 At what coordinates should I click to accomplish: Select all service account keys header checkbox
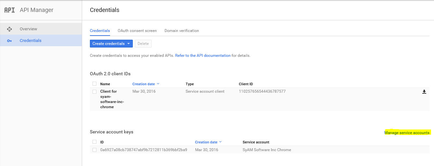pos(94,142)
